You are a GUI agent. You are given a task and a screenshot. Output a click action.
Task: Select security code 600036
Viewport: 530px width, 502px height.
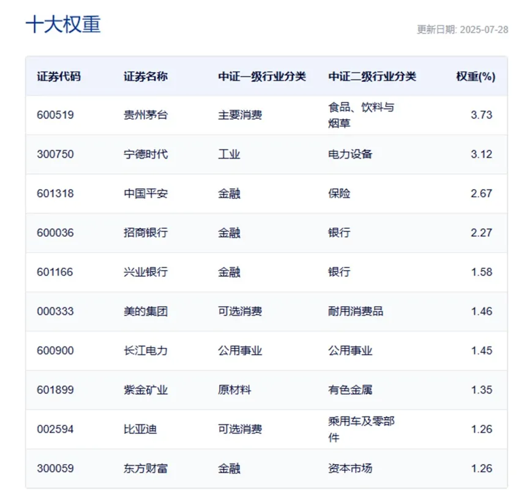55,233
